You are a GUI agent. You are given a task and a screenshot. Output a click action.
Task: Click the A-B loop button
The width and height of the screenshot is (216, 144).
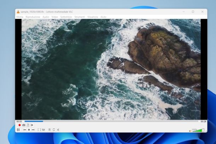tap(28, 125)
